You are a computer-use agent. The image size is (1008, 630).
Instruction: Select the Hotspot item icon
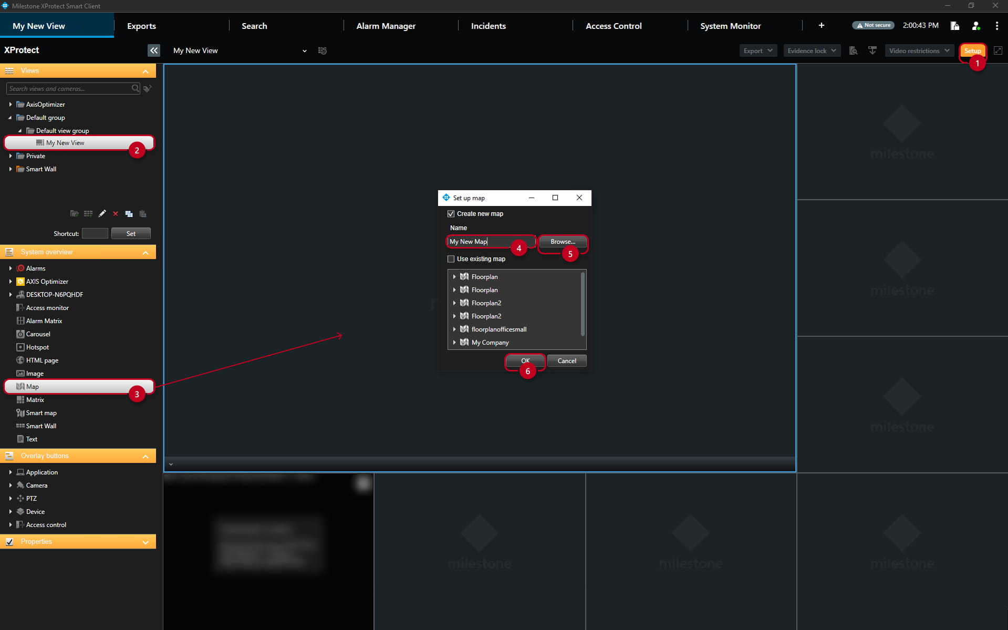pos(20,347)
